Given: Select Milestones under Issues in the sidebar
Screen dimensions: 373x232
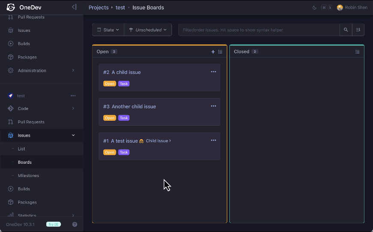Looking at the screenshot, I should 28,176.
